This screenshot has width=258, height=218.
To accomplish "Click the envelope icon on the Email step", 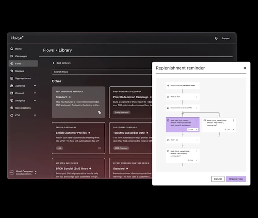I will coord(205,120).
